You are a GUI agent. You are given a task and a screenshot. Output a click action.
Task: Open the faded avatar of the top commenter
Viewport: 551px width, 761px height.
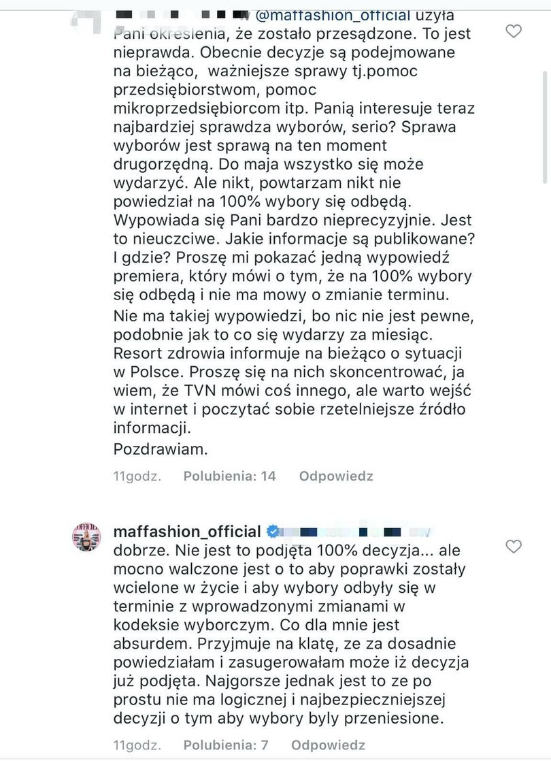tap(86, 20)
